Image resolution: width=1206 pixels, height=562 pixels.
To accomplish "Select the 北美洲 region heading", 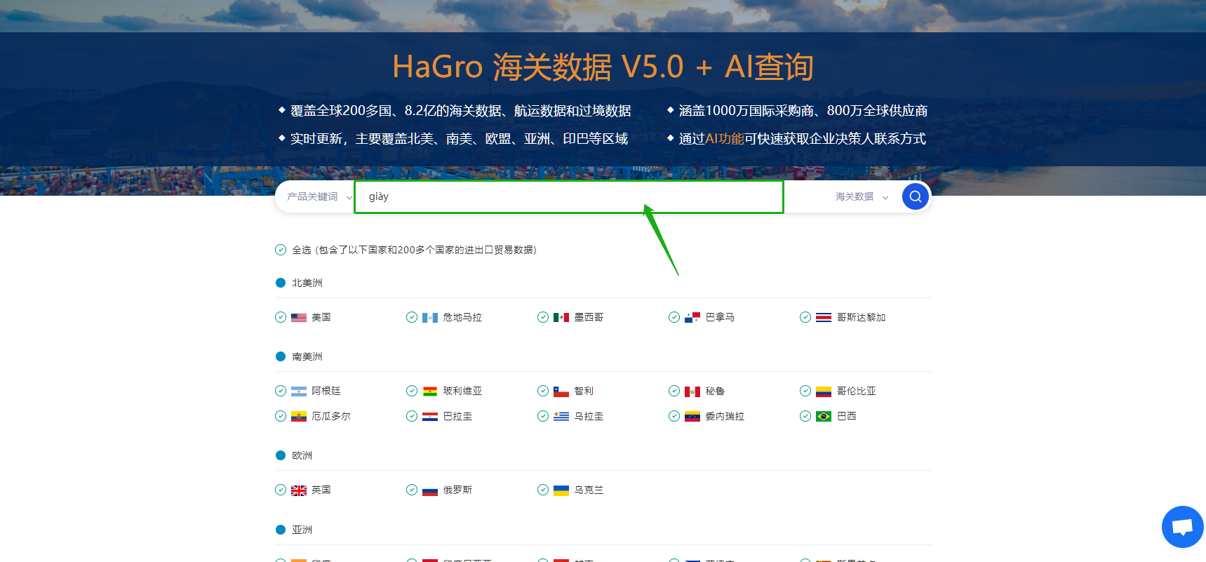I will (307, 283).
